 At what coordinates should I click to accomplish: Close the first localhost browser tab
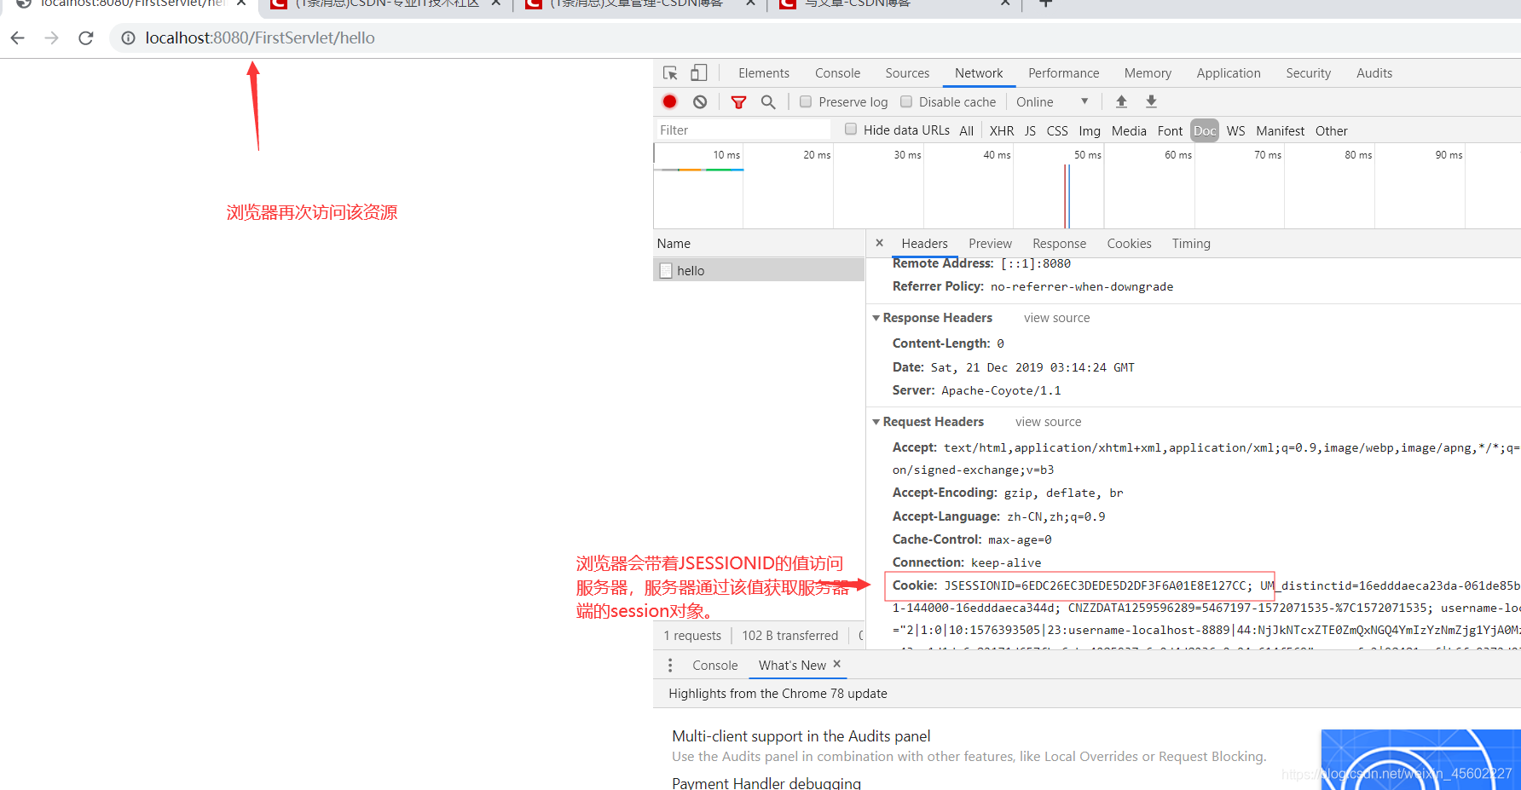pos(241,3)
